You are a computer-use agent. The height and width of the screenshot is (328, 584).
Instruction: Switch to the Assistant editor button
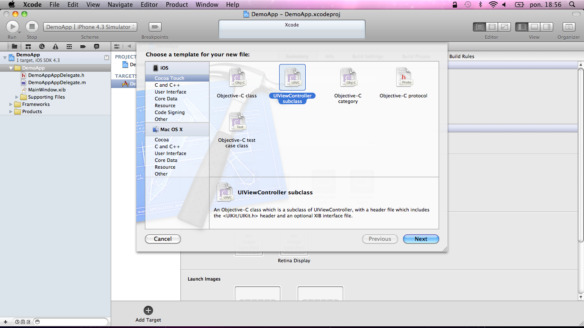(x=492, y=27)
